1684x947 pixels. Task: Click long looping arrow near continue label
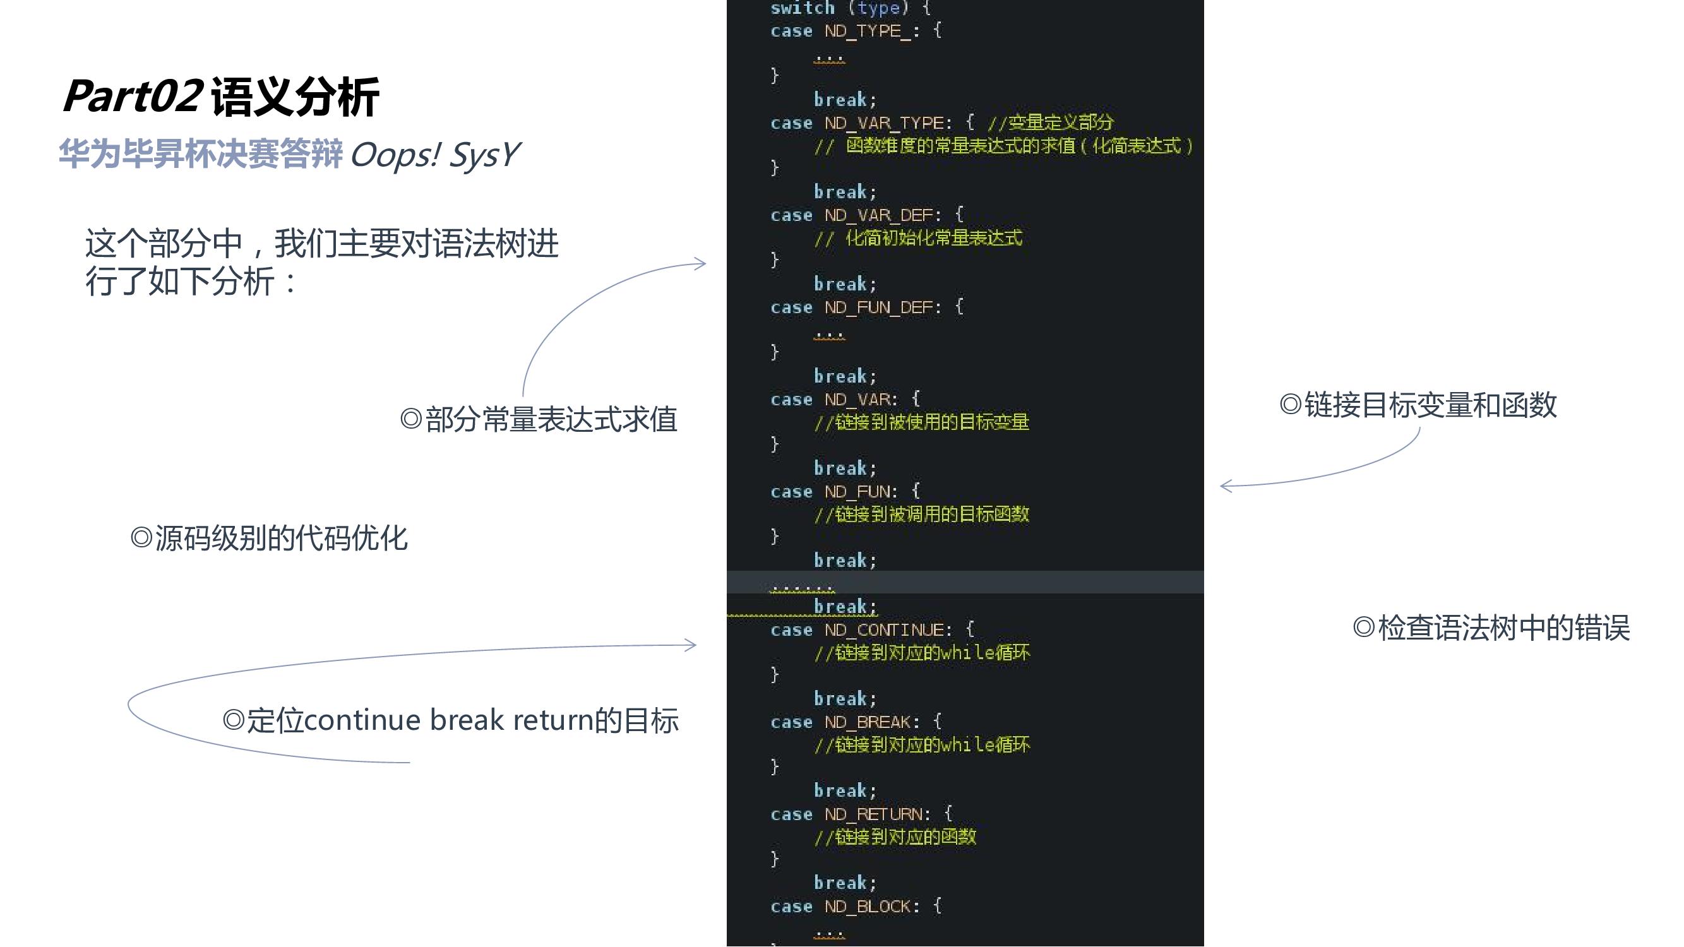click(x=392, y=655)
